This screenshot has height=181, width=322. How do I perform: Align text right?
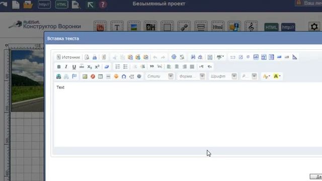pos(185,67)
